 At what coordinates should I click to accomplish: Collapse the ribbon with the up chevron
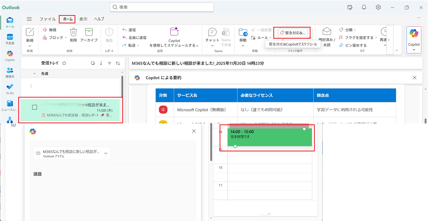click(x=396, y=50)
